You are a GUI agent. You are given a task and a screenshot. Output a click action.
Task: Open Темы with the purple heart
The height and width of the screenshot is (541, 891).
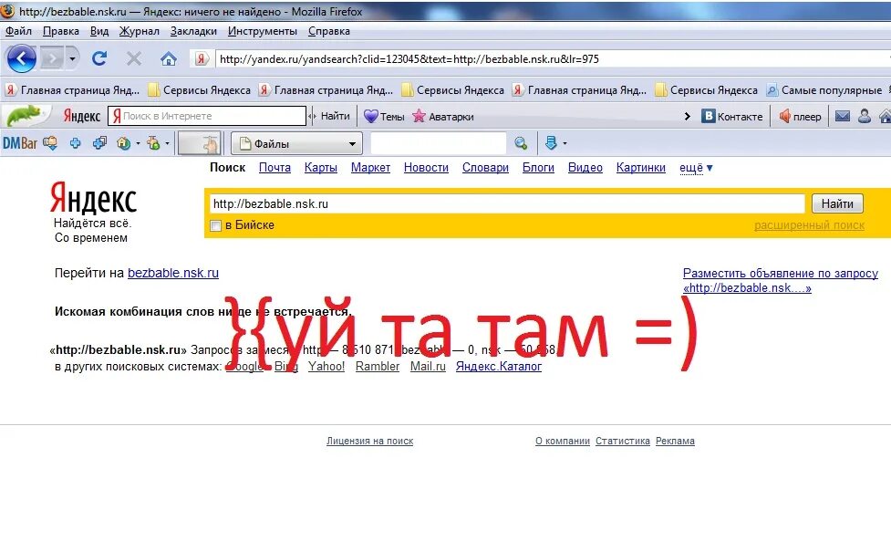pyautogui.click(x=384, y=116)
